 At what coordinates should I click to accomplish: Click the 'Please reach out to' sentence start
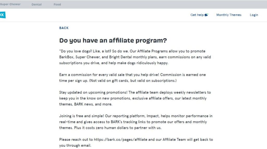click(76, 139)
